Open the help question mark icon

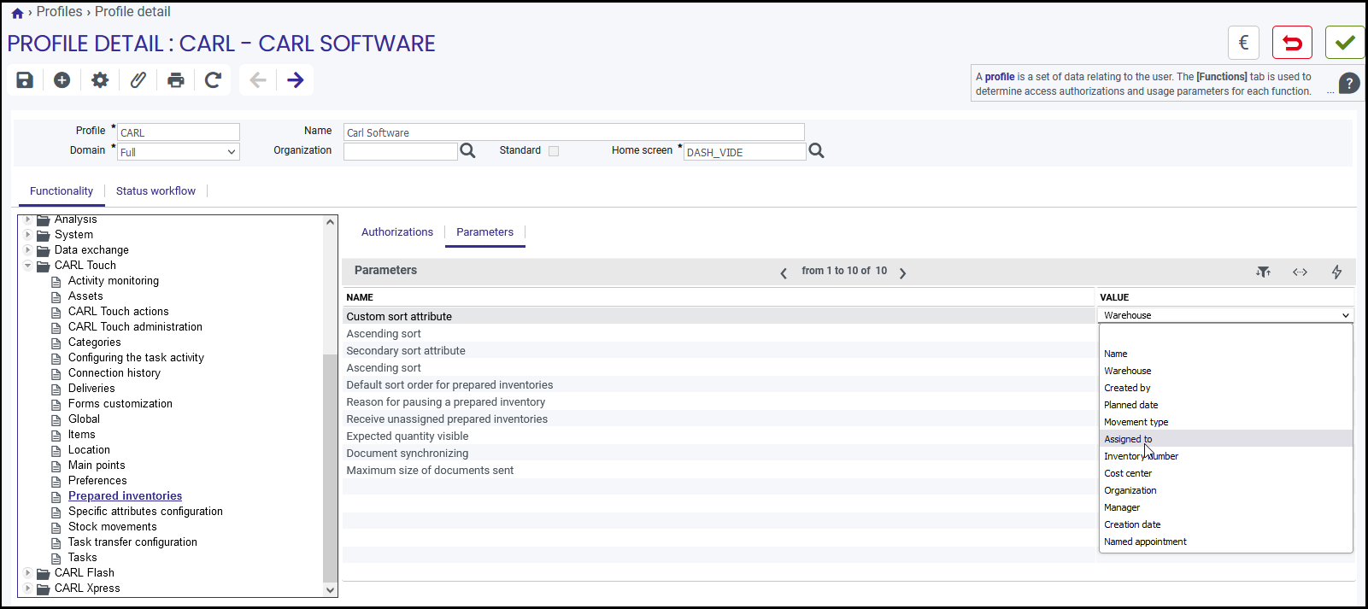coord(1349,83)
